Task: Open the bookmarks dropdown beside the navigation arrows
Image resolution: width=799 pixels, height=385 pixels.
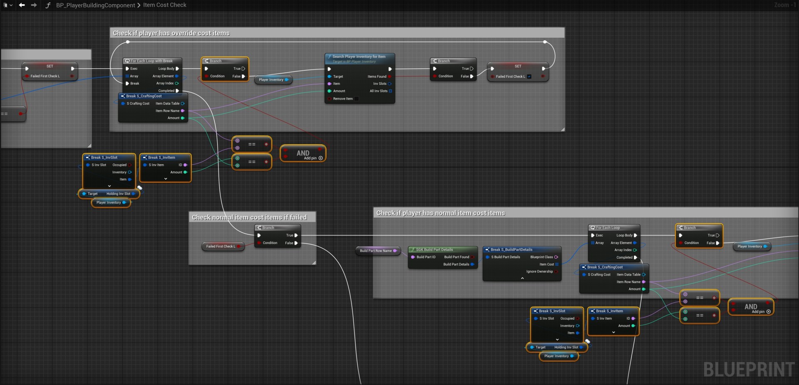Action: coord(7,5)
